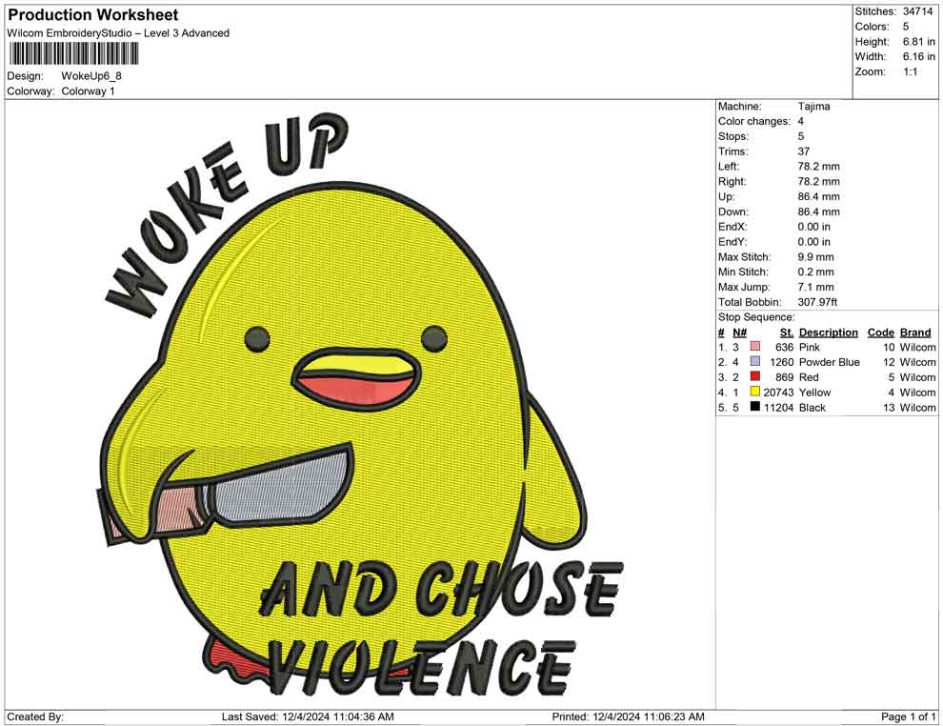Click the Red color swatch
This screenshot has height=726, width=943.
click(x=754, y=376)
